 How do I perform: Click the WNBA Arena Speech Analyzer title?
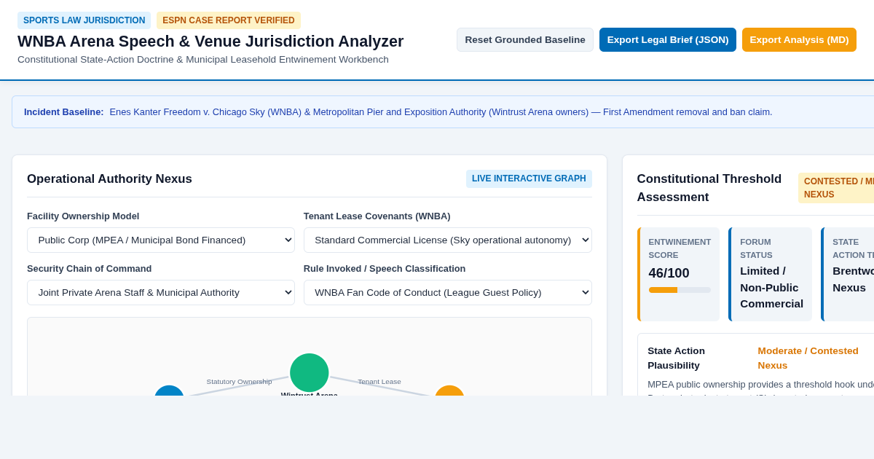coord(210,42)
